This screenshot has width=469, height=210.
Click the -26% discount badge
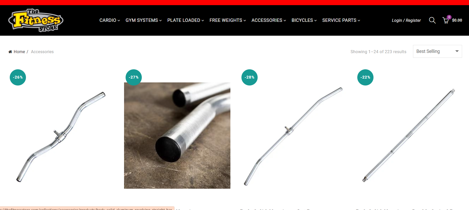18,77
